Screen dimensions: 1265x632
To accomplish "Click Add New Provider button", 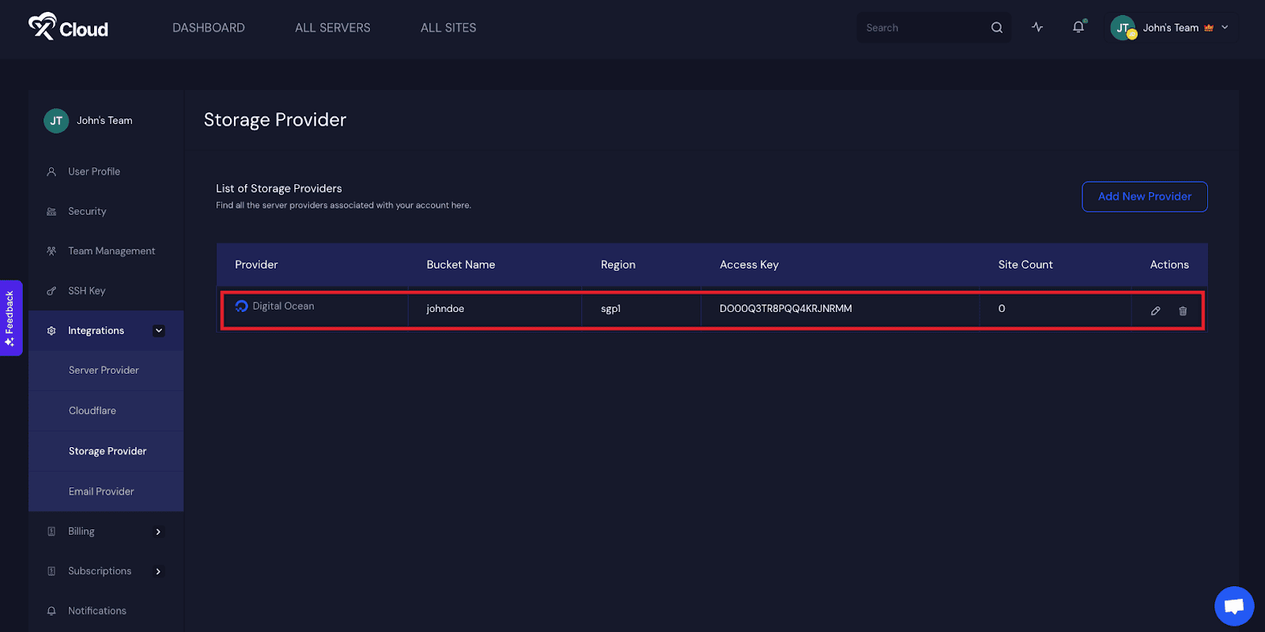I will coord(1144,197).
